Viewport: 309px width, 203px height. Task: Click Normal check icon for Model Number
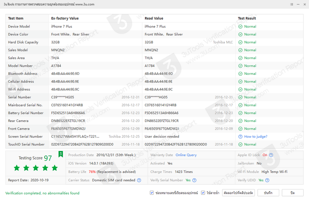tap(240, 66)
